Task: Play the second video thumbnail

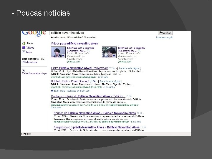Action: point(109,52)
